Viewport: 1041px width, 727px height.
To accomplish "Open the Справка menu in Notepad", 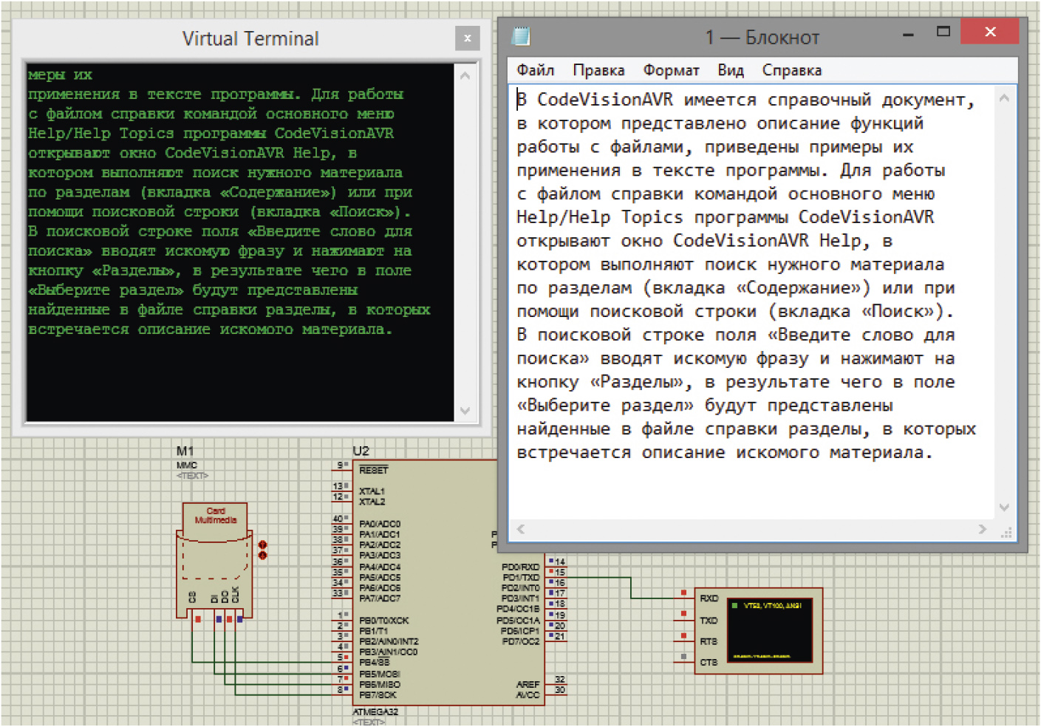I will tap(791, 70).
